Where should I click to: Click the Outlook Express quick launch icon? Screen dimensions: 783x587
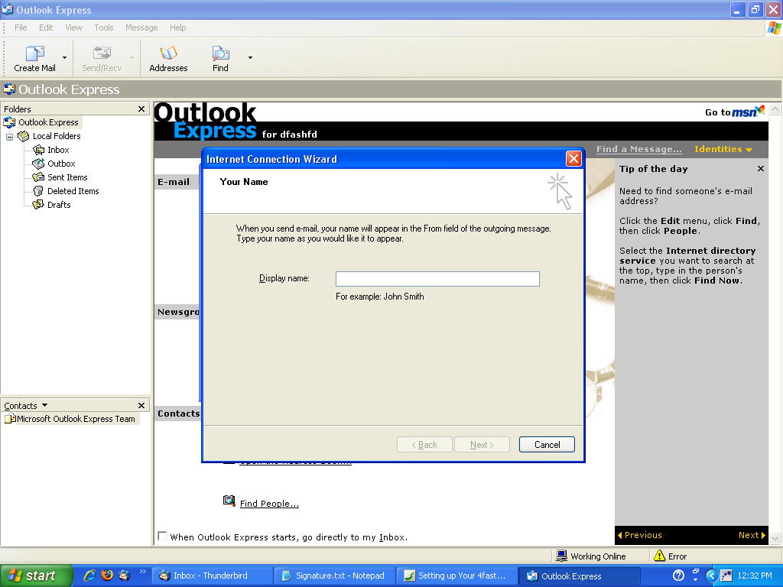pyautogui.click(x=124, y=576)
